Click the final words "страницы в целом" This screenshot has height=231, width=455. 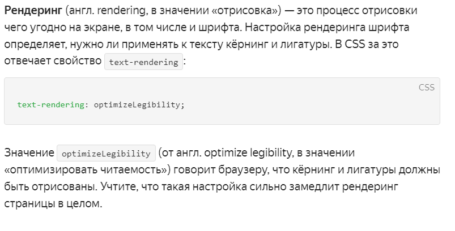(x=53, y=204)
